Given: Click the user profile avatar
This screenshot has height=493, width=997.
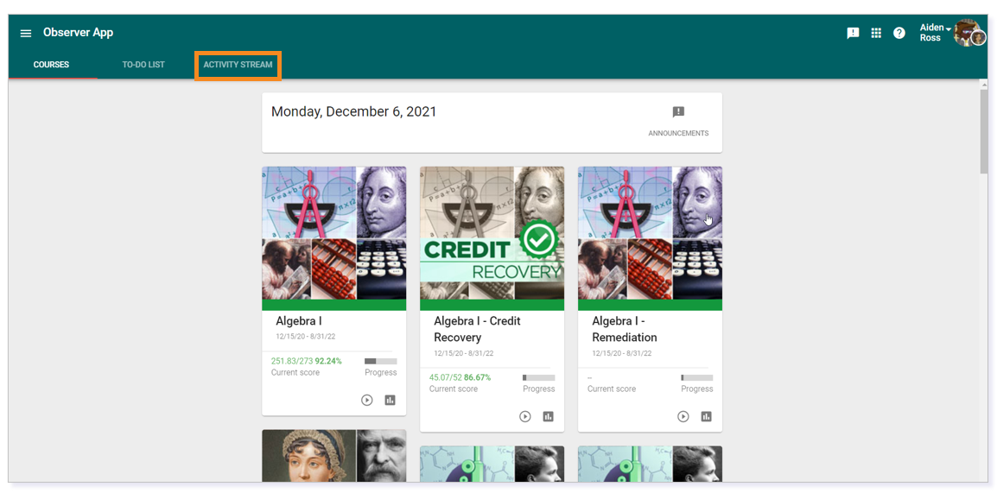Looking at the screenshot, I should pyautogui.click(x=969, y=33).
